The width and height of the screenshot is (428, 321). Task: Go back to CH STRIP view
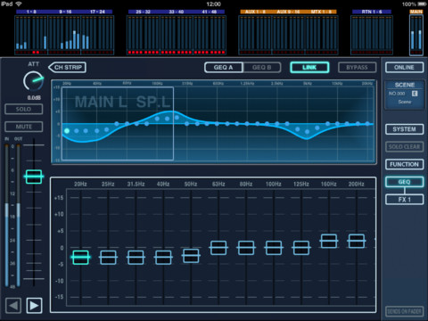[x=67, y=67]
